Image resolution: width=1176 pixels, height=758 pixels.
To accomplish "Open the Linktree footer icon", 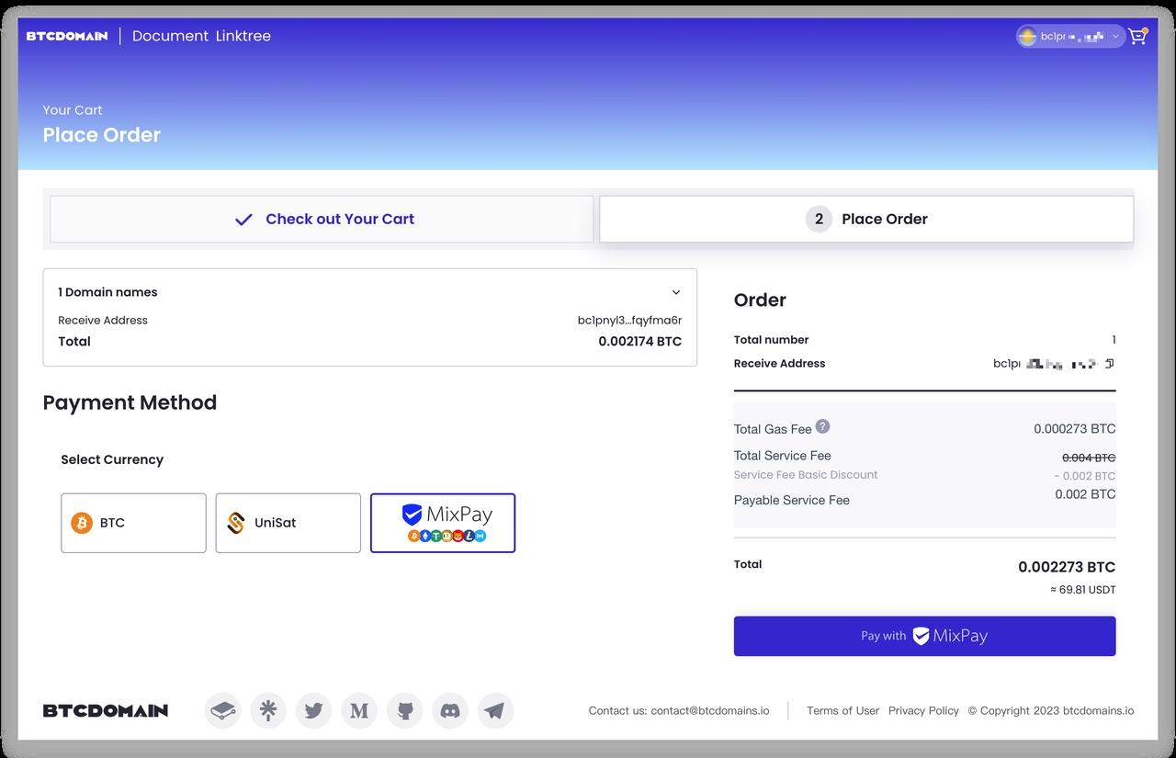I will coord(268,710).
